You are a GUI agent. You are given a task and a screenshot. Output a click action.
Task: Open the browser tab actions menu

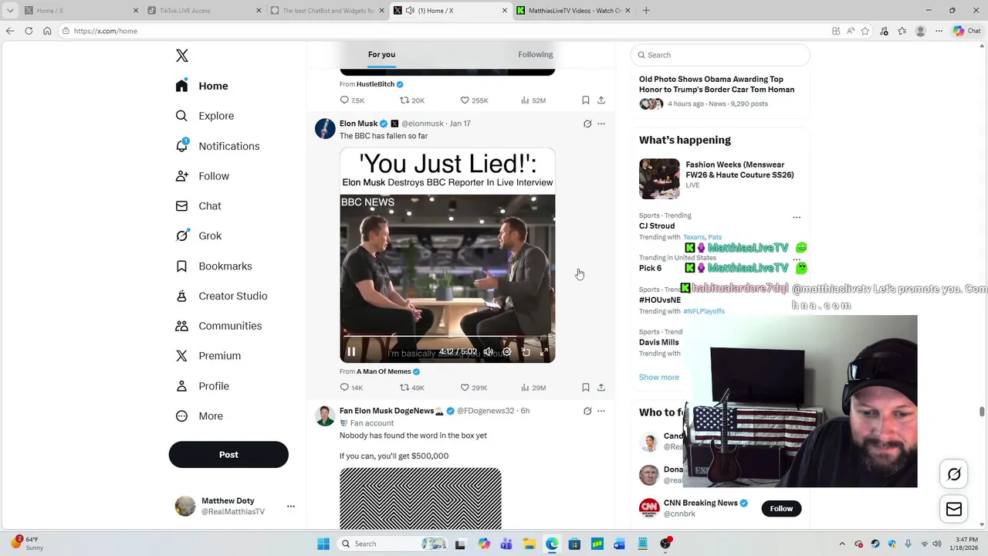pyautogui.click(x=9, y=11)
